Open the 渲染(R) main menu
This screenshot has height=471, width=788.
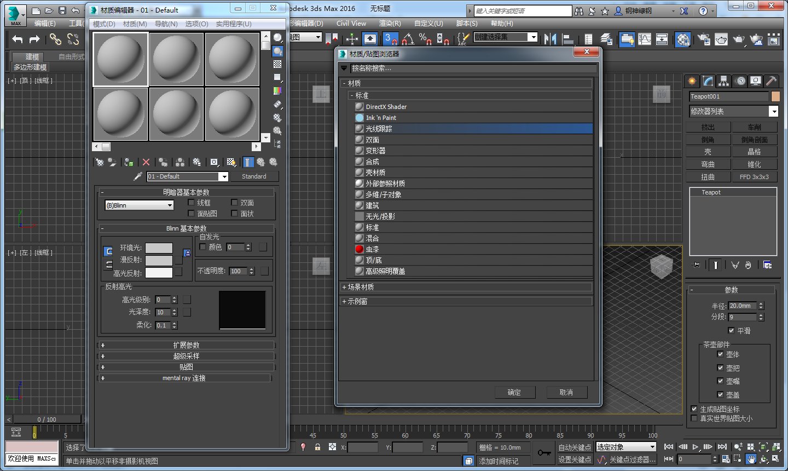click(x=390, y=24)
